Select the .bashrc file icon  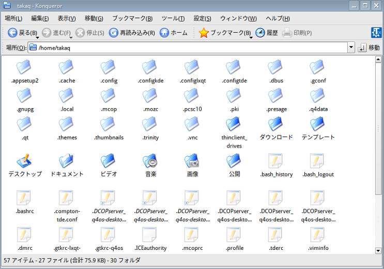tap(25, 199)
